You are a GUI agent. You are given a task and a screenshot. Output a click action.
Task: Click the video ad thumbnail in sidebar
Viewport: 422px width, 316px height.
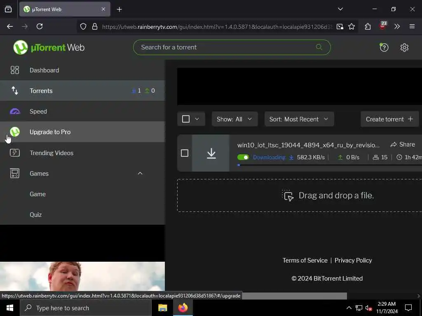(x=82, y=276)
